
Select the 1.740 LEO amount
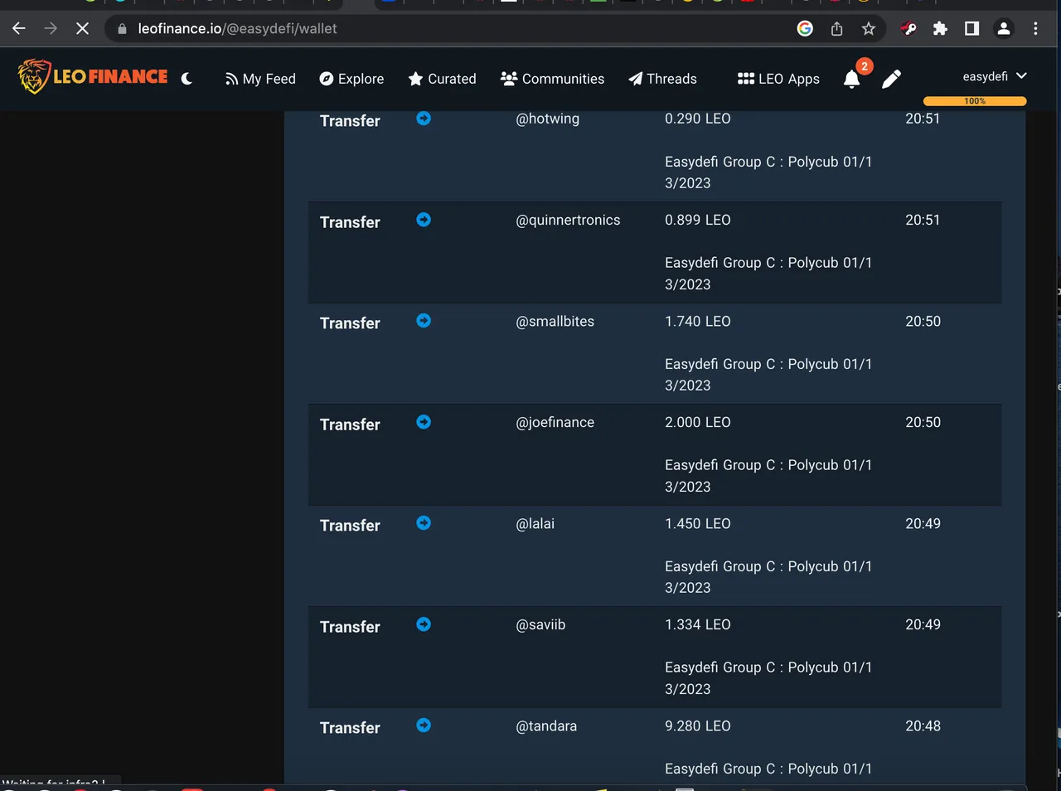point(698,321)
